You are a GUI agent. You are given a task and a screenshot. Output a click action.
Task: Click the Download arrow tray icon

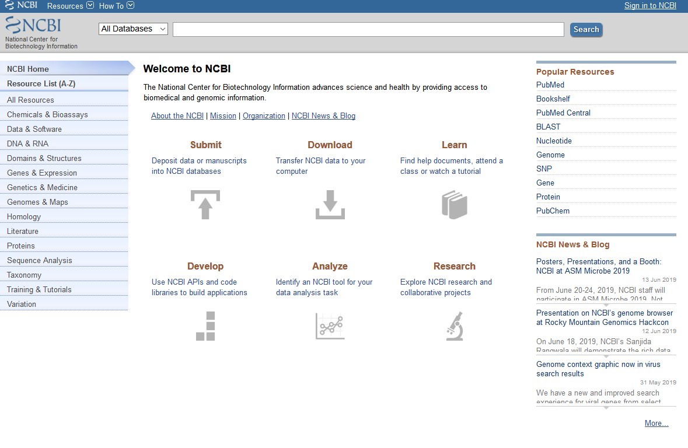coord(330,205)
